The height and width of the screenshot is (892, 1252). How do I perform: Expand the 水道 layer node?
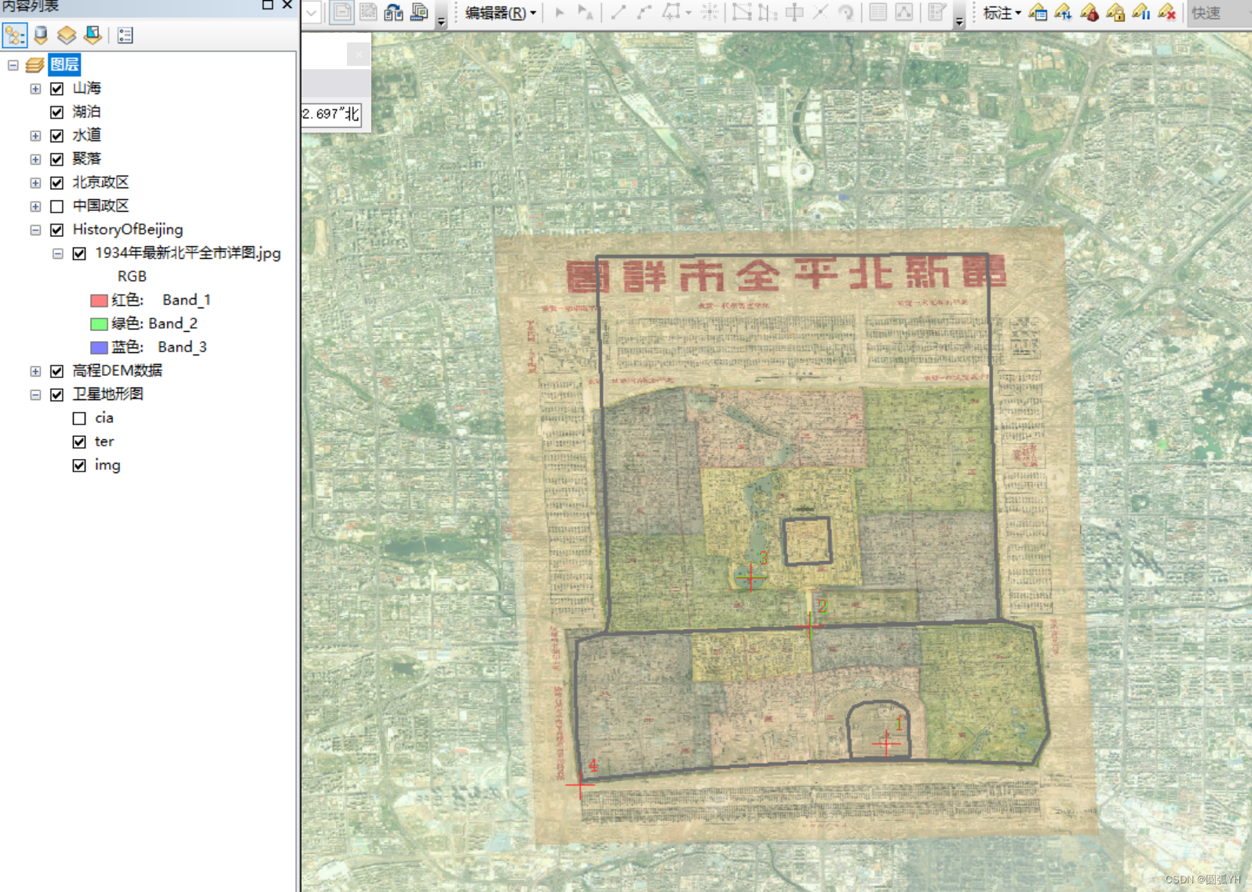(35, 136)
